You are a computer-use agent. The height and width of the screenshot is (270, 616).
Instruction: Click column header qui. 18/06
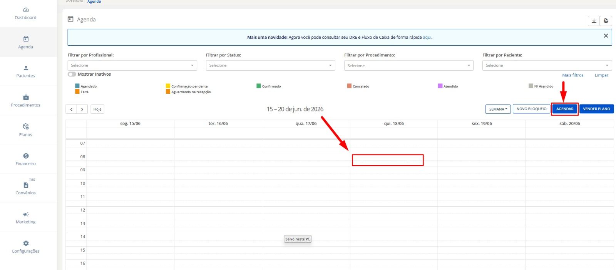point(394,124)
